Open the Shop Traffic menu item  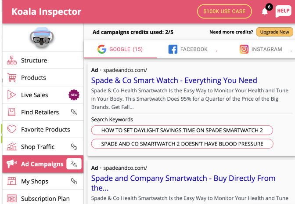pos(38,147)
